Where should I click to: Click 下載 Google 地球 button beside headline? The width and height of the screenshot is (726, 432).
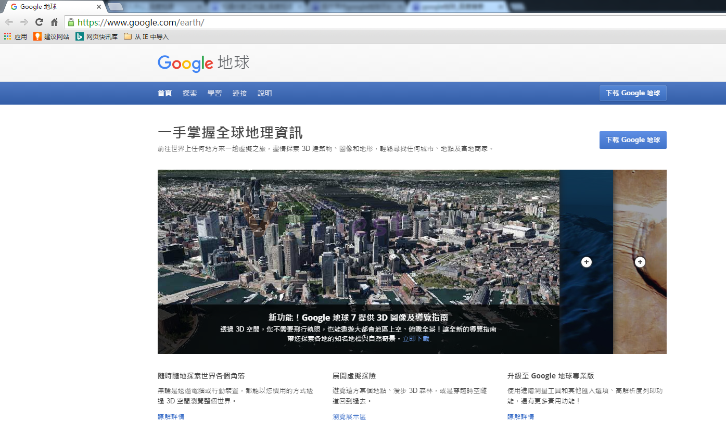(633, 140)
